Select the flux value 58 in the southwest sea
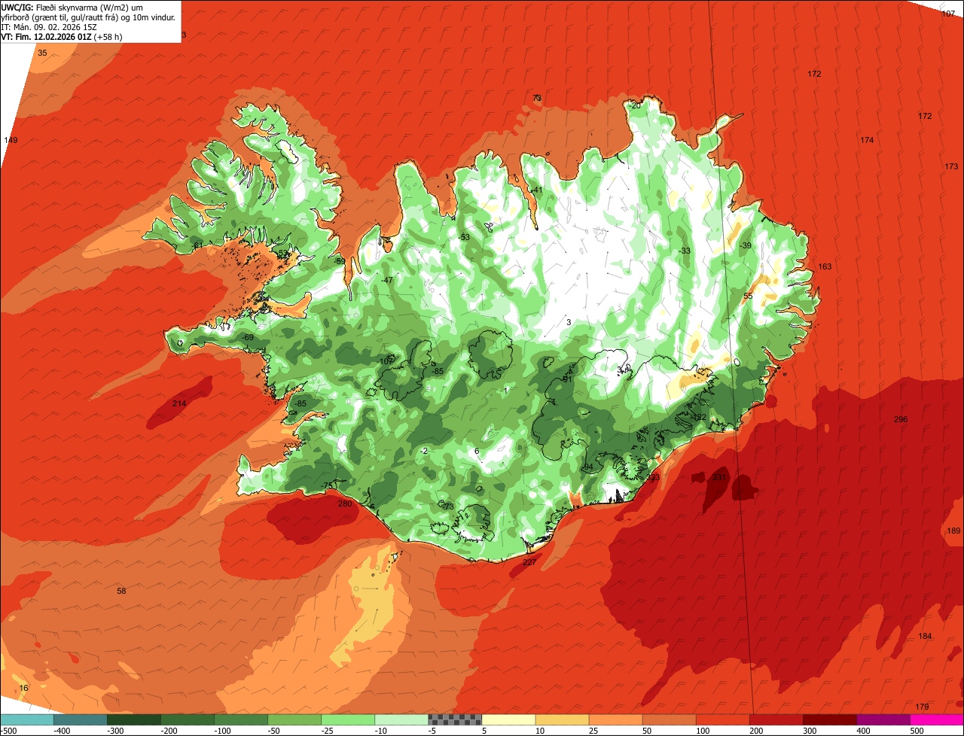964x736 pixels. 121,591
